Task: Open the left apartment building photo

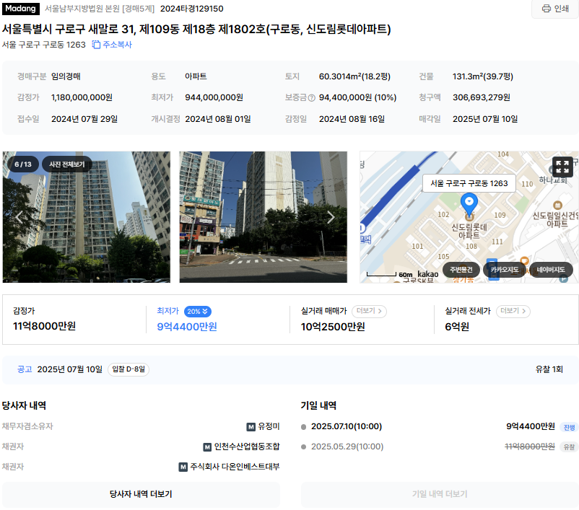Action: pos(87,217)
